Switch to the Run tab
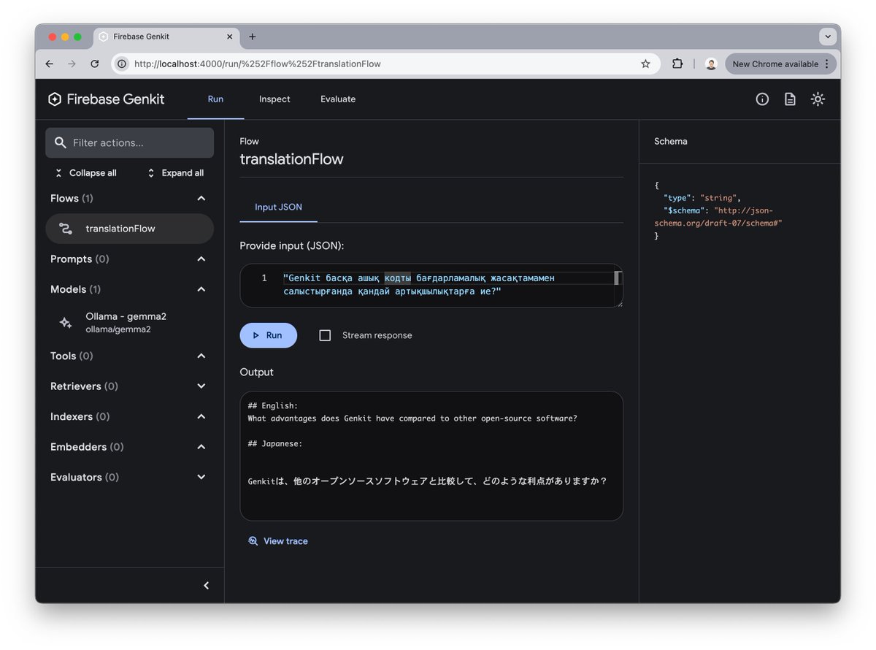 coord(215,99)
